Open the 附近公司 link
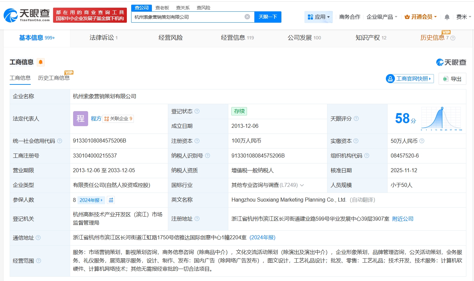 coord(403,219)
